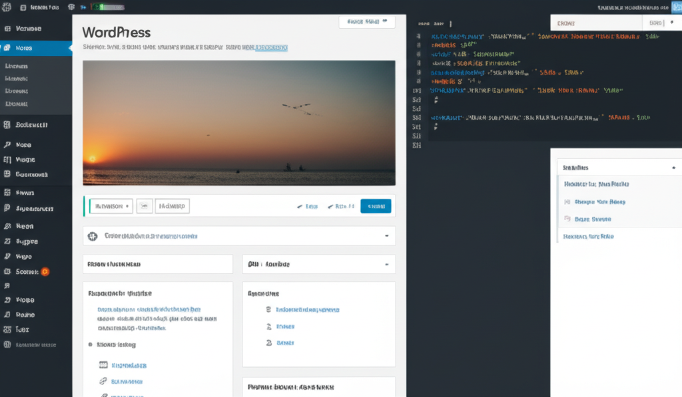
Task: Select the "Stiones iesleg" radio bullet
Action: (91, 344)
